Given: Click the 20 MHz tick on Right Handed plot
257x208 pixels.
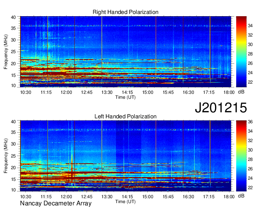Looking at the screenshot, I should pos(14,64).
